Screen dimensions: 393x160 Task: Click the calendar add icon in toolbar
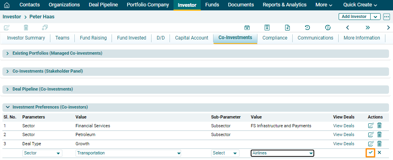click(247, 28)
